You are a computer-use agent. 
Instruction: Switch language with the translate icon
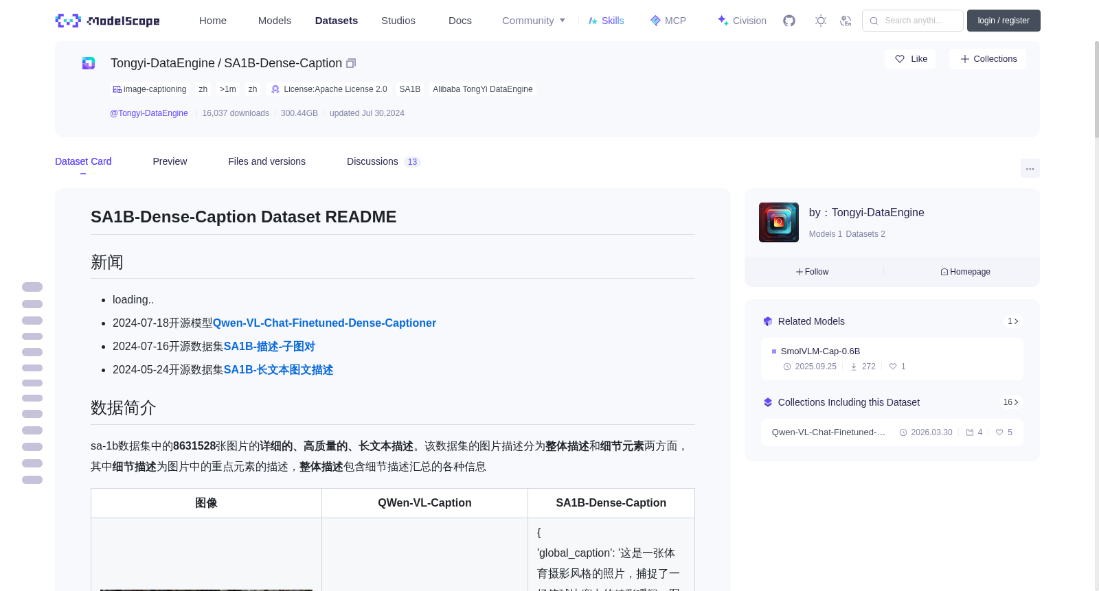tap(846, 21)
